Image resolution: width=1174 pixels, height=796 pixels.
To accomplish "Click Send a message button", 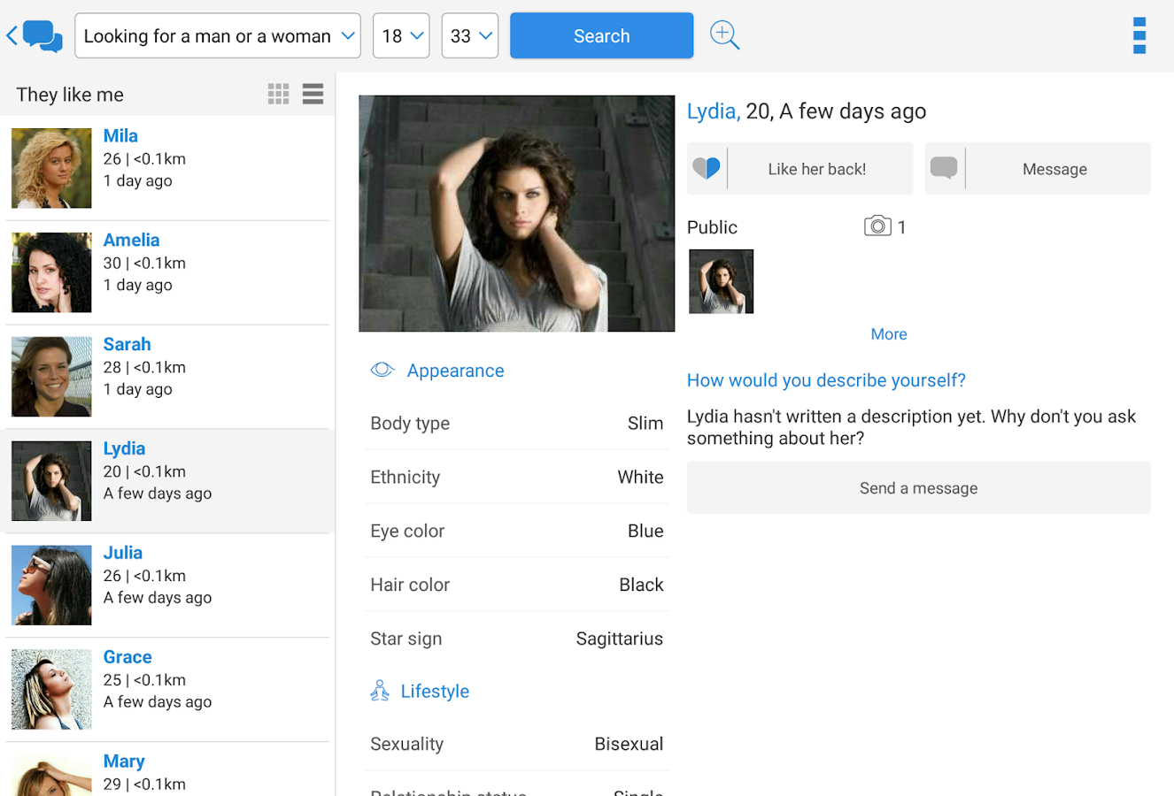I will pyautogui.click(x=919, y=487).
